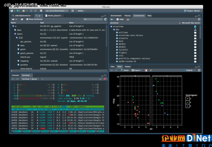The image size is (212, 147).
Task: Collapse the p root node
Action: click(13, 26)
